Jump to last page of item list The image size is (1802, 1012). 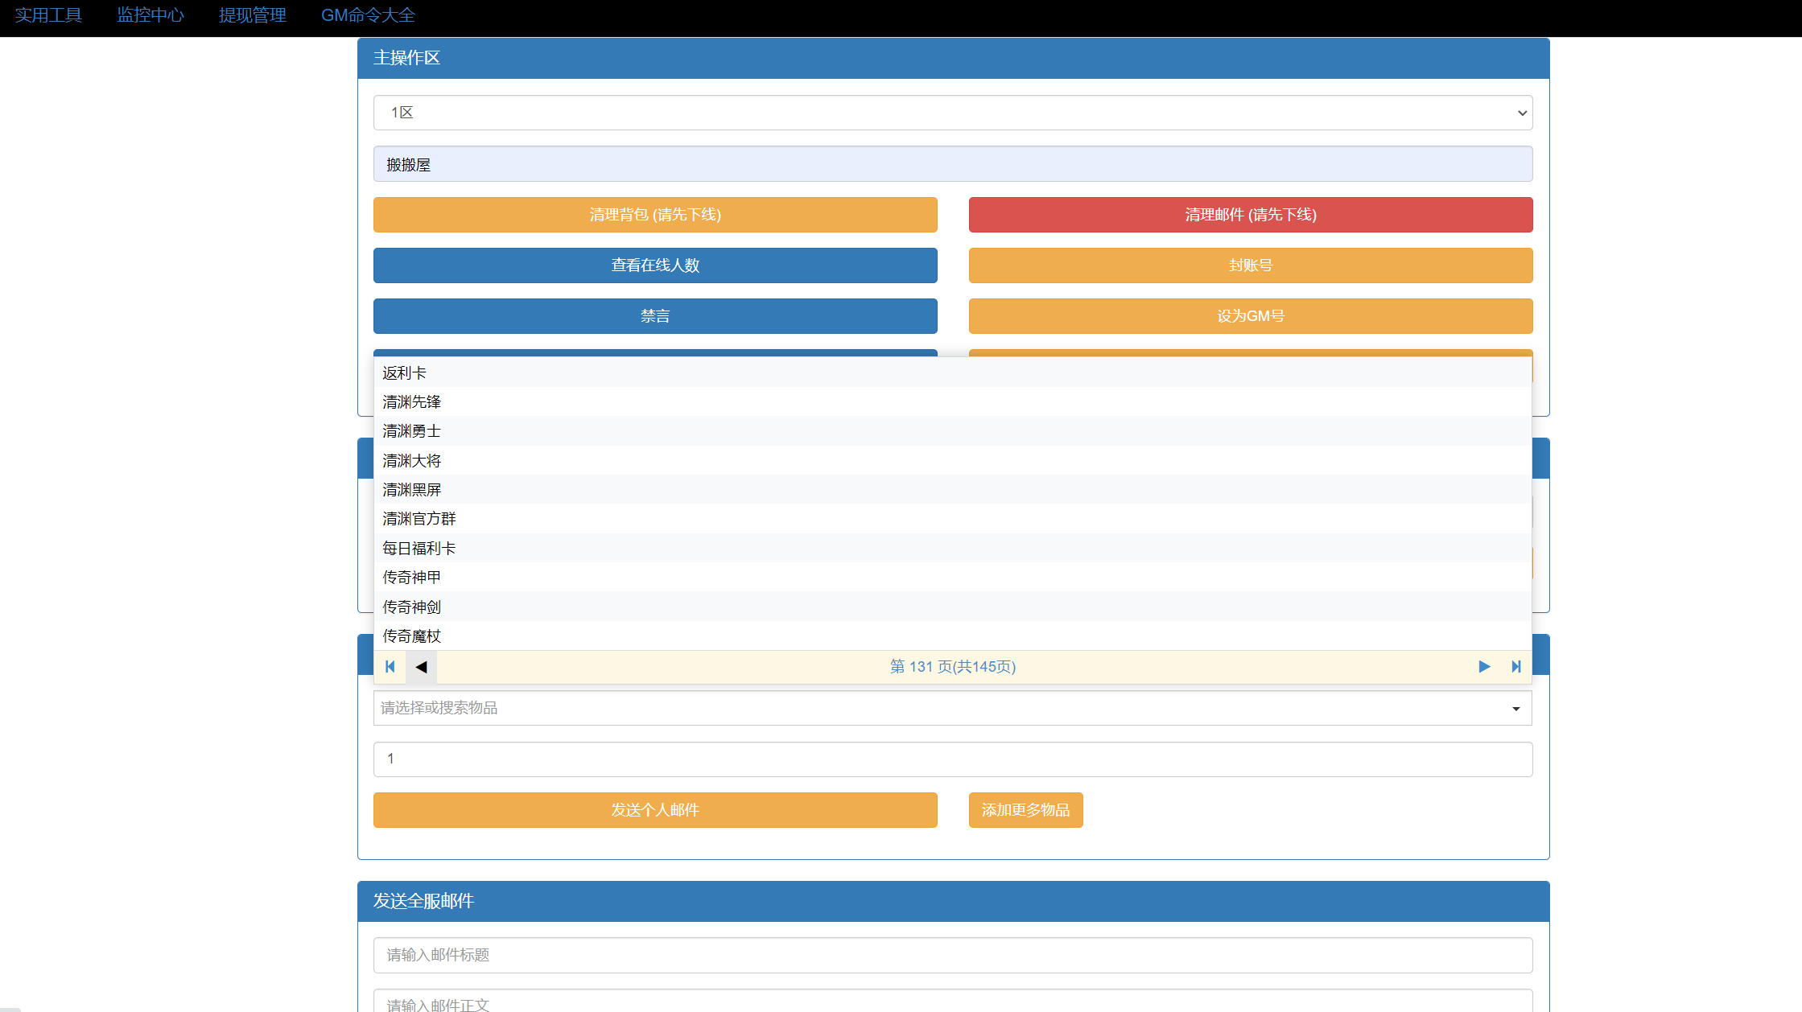pos(1516,666)
